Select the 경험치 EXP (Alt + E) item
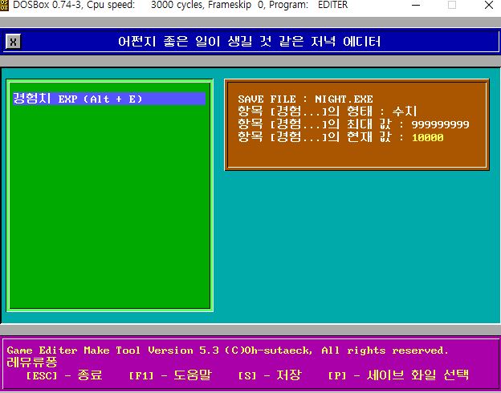This screenshot has height=393, width=501. 109,99
